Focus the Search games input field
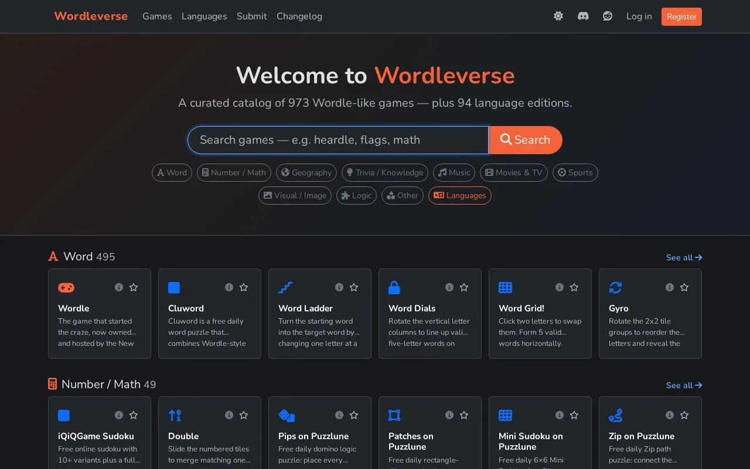The width and height of the screenshot is (750, 469). pos(338,140)
